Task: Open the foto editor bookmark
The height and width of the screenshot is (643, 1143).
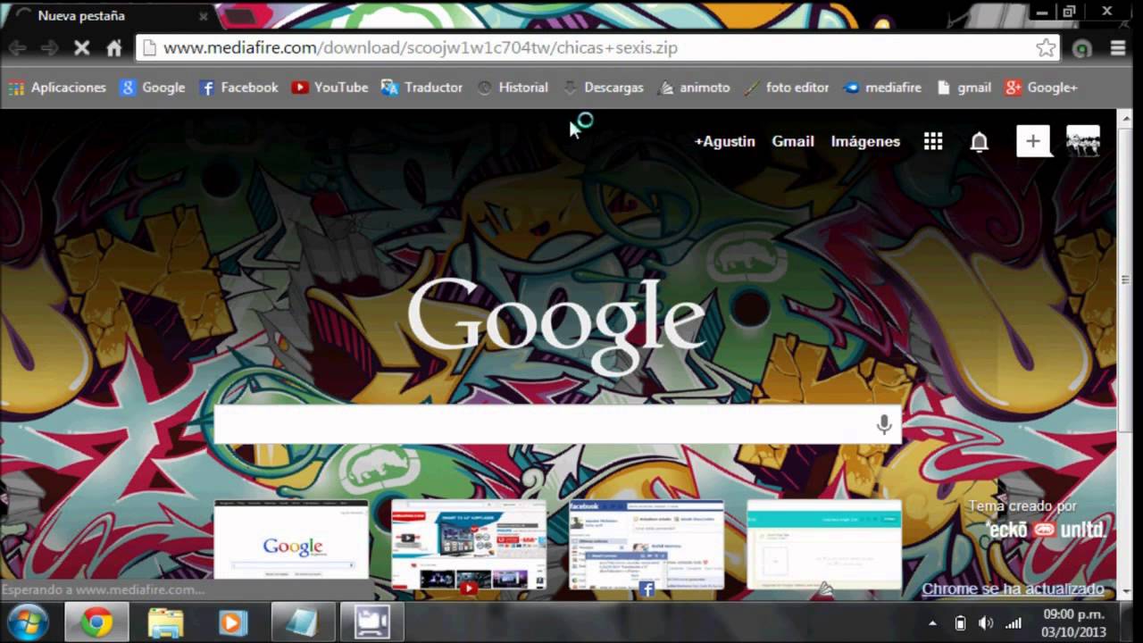Action: click(x=786, y=88)
